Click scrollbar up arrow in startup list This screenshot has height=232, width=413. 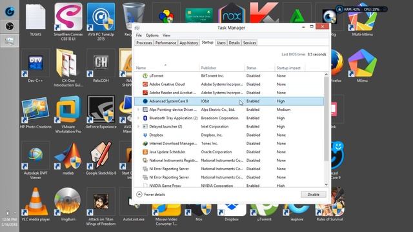coord(327,75)
